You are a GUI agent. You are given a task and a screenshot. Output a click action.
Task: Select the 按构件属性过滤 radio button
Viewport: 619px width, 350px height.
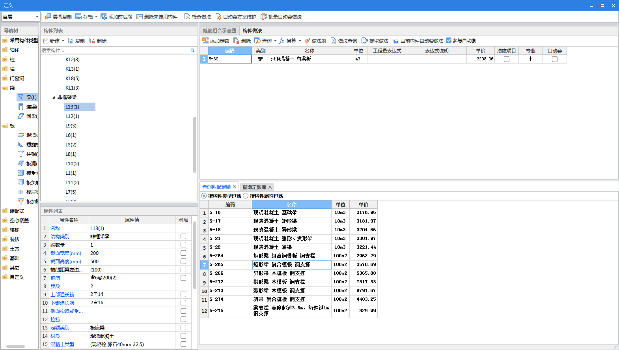point(246,196)
